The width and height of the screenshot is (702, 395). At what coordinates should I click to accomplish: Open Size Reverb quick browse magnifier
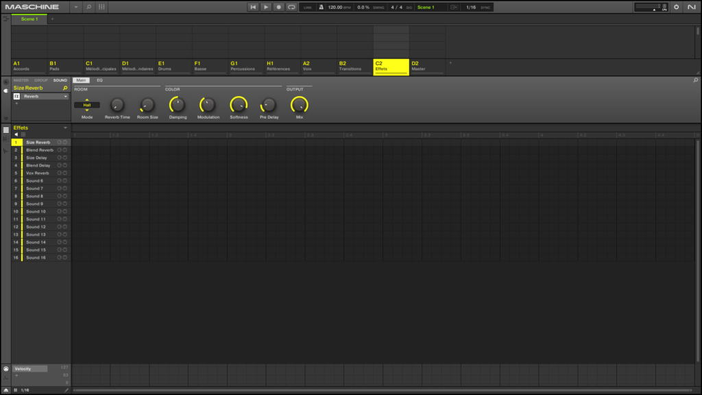65,88
